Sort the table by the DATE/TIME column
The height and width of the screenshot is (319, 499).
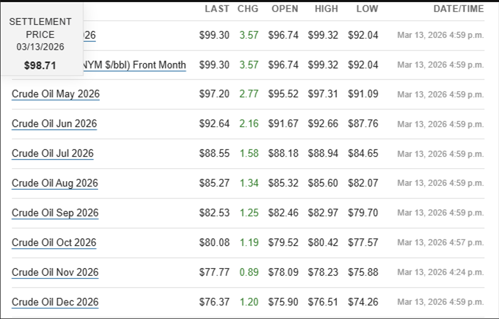460,9
